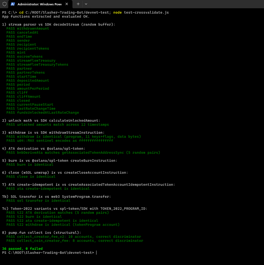264x265 pixels.
Task: Click the "bnbDeriveAta matches getAssociatedTokenAddressSync" line
Action: click(83, 152)
